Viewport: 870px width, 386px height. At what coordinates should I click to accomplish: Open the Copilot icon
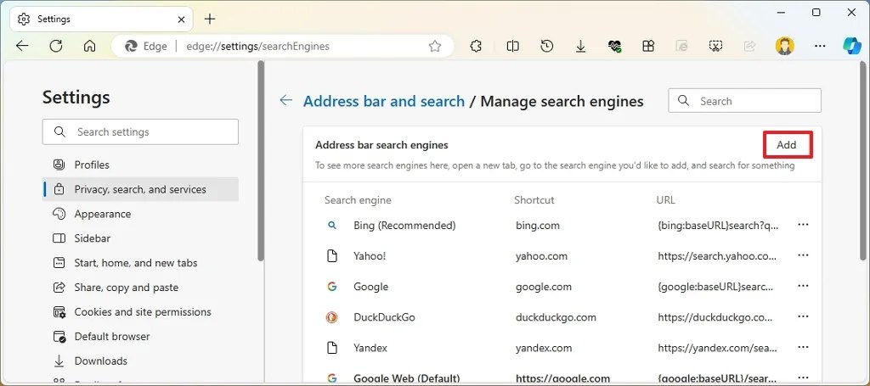(851, 47)
